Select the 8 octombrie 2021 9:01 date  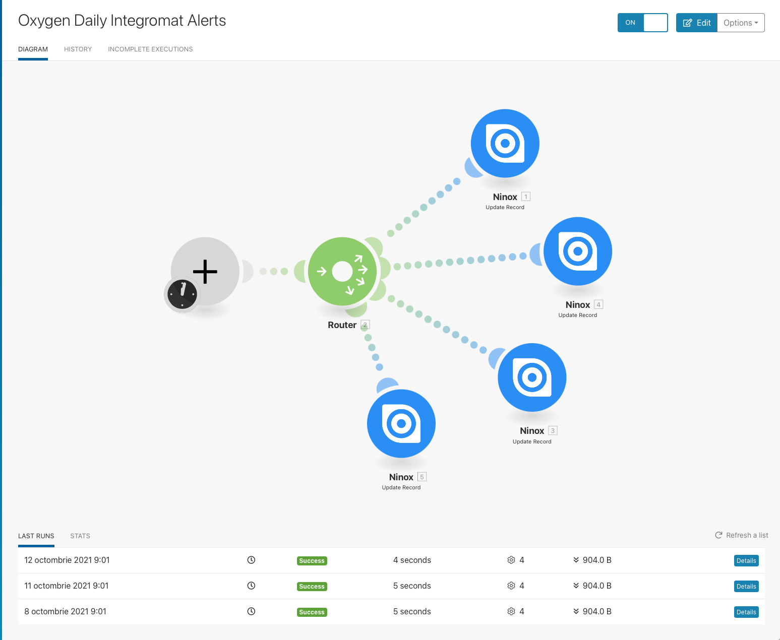point(66,611)
